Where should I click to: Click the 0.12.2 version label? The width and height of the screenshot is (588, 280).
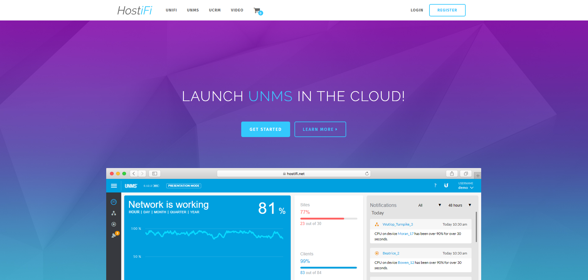[x=148, y=186]
